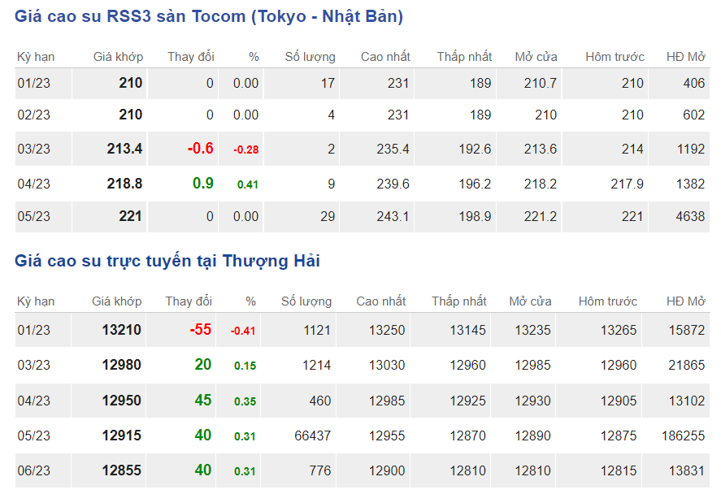Click the Shanghai online rubber price heading

[x=167, y=261]
